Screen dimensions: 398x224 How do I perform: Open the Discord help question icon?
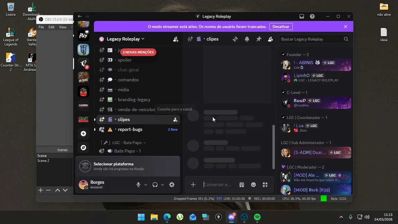click(312, 16)
